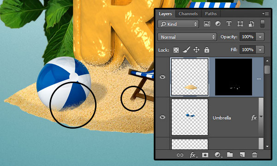Click the Umbrella layer name

point(222,118)
